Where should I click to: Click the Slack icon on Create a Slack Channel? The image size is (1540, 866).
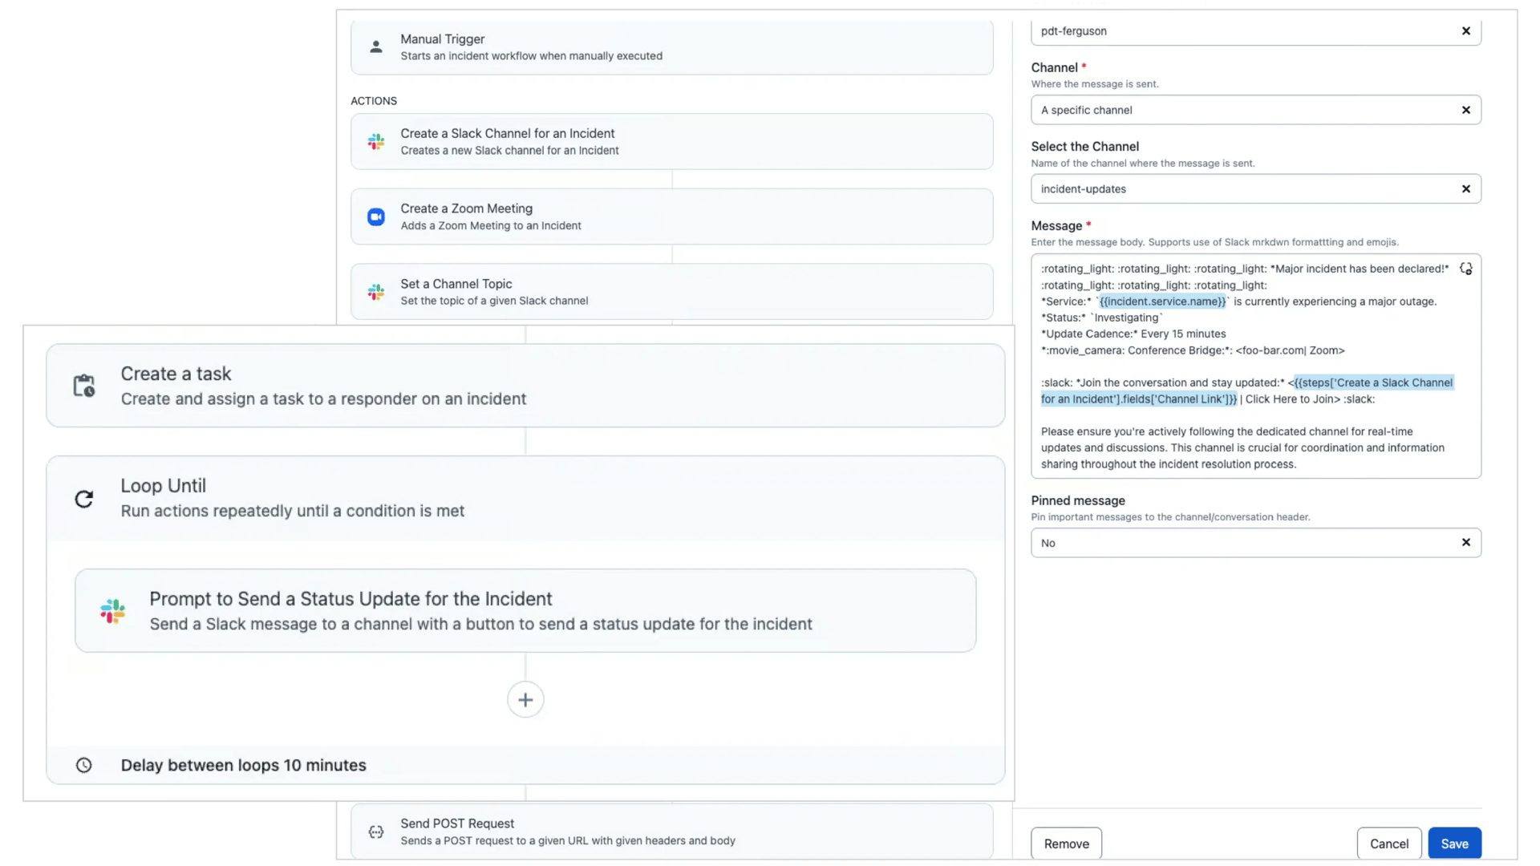click(x=375, y=141)
